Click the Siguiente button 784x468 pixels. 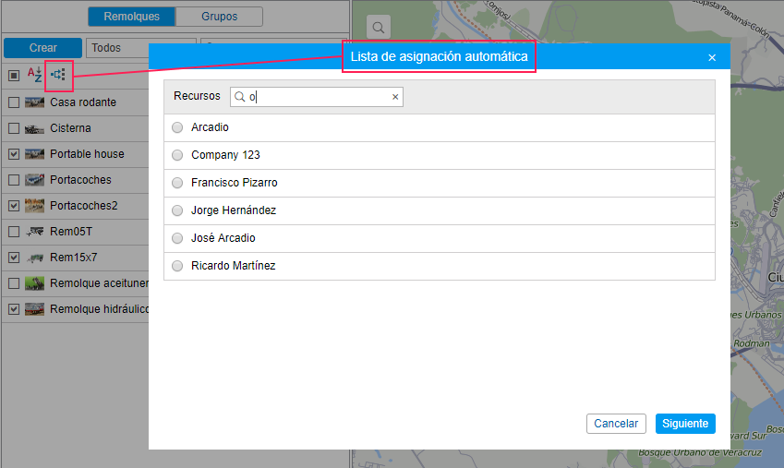685,424
